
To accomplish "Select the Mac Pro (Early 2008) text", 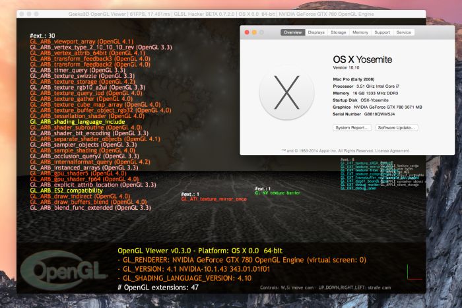I will click(354, 79).
